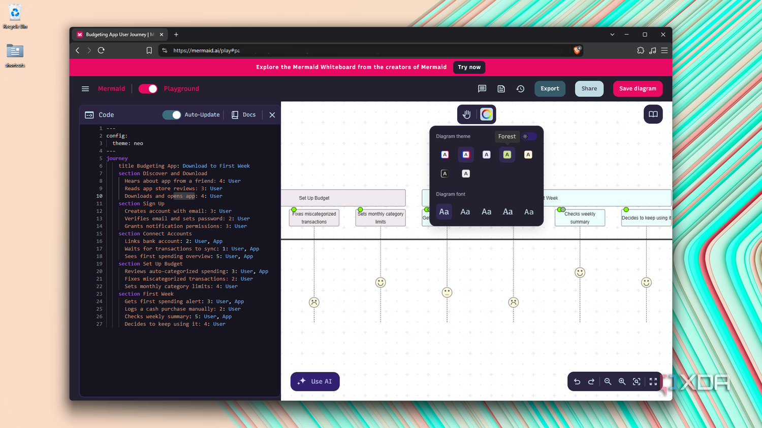762x428 pixels.
Task: Enter fullscreen canvas mode
Action: tap(653, 381)
